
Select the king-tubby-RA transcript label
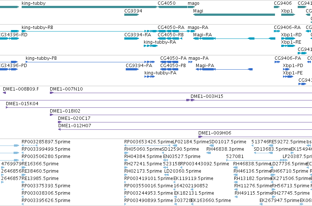tap(160, 42)
